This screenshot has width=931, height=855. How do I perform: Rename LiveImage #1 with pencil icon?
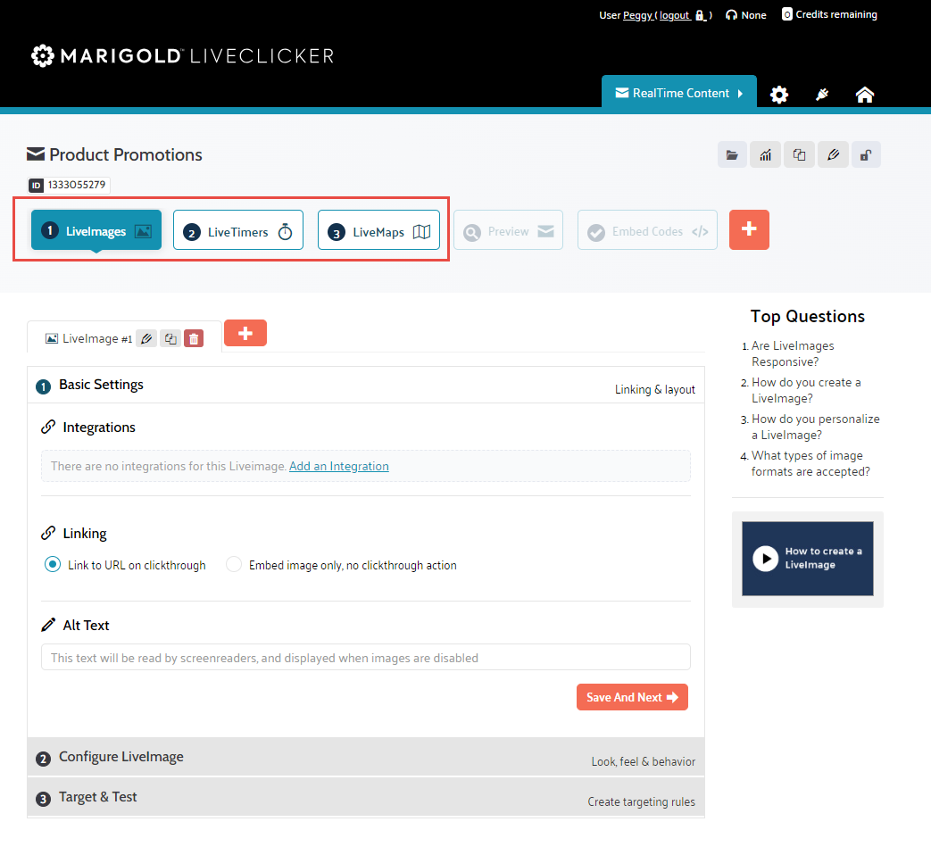click(147, 338)
